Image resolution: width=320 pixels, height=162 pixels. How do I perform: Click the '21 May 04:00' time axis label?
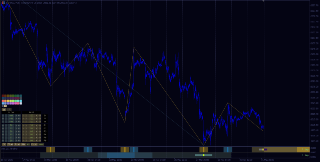(94, 160)
